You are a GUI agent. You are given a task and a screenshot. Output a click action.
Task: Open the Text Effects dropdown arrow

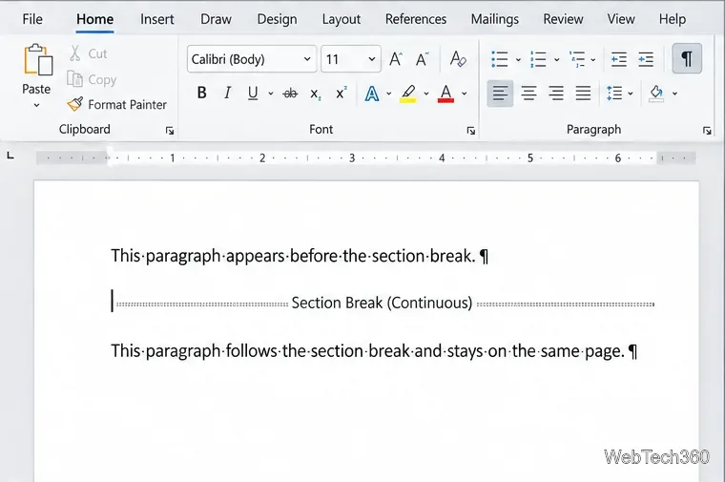[x=389, y=94]
